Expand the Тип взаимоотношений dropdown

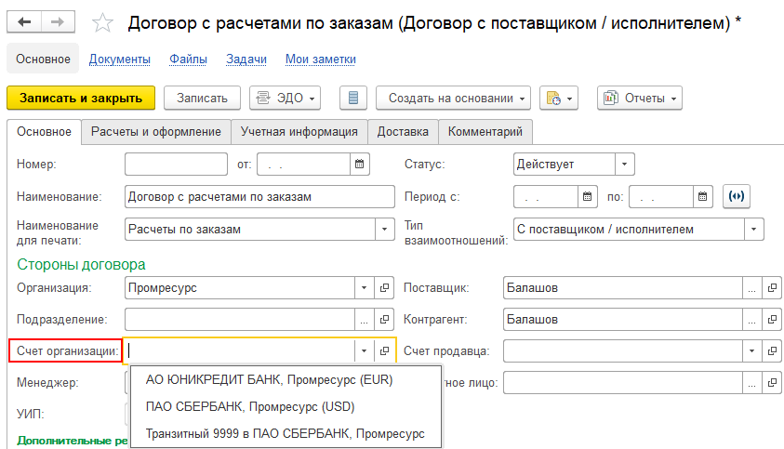(753, 229)
